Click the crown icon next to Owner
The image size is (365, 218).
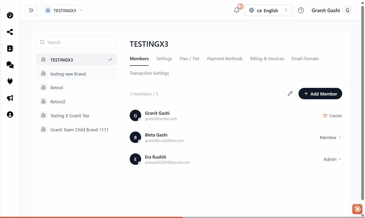tap(325, 115)
